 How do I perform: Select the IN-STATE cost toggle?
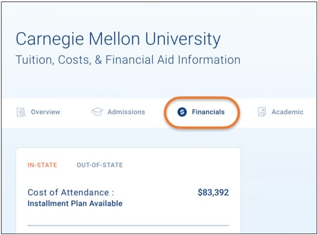(42, 165)
